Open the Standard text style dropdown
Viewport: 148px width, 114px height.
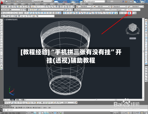click(x=85, y=7)
